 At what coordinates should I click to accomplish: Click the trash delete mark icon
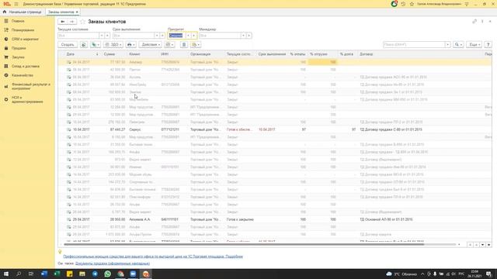(184, 45)
